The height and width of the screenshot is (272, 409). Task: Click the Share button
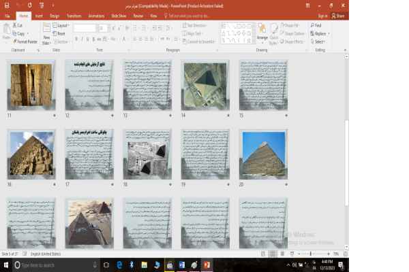[337, 15]
